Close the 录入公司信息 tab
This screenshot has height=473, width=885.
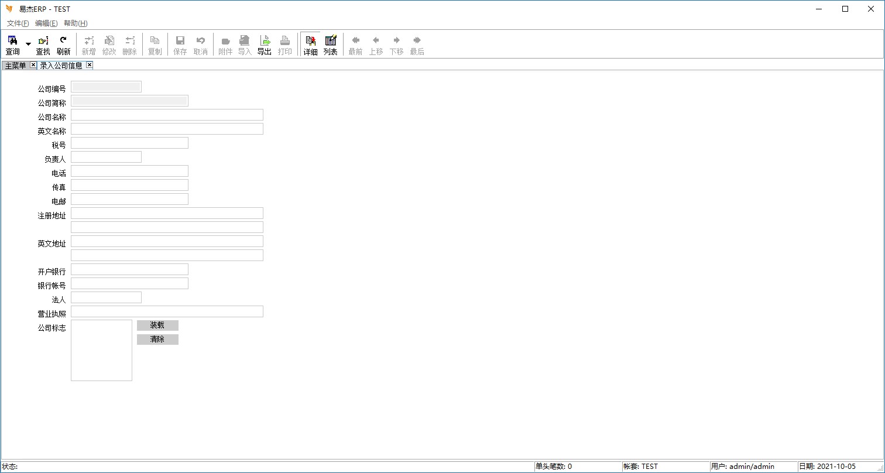pyautogui.click(x=90, y=65)
